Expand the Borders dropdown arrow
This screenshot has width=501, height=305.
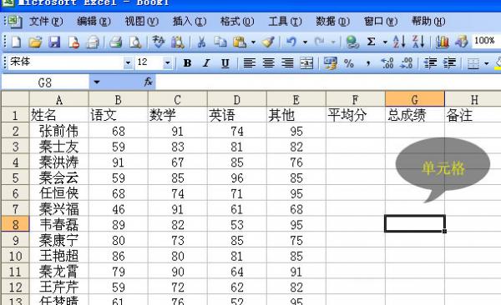[x=486, y=63]
